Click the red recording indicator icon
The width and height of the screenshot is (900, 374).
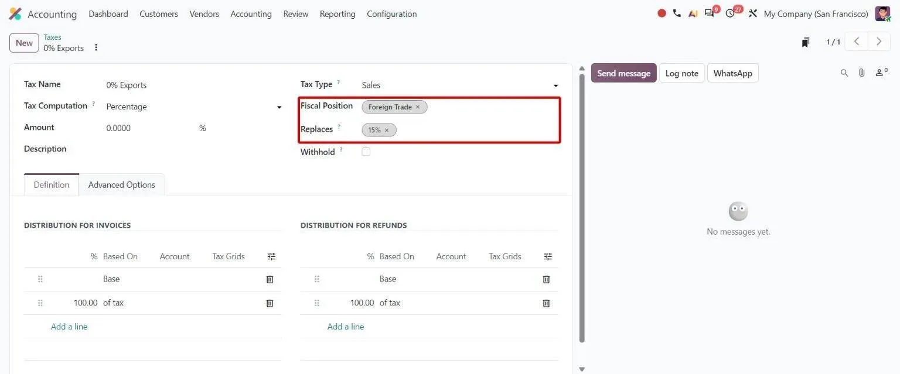(662, 13)
